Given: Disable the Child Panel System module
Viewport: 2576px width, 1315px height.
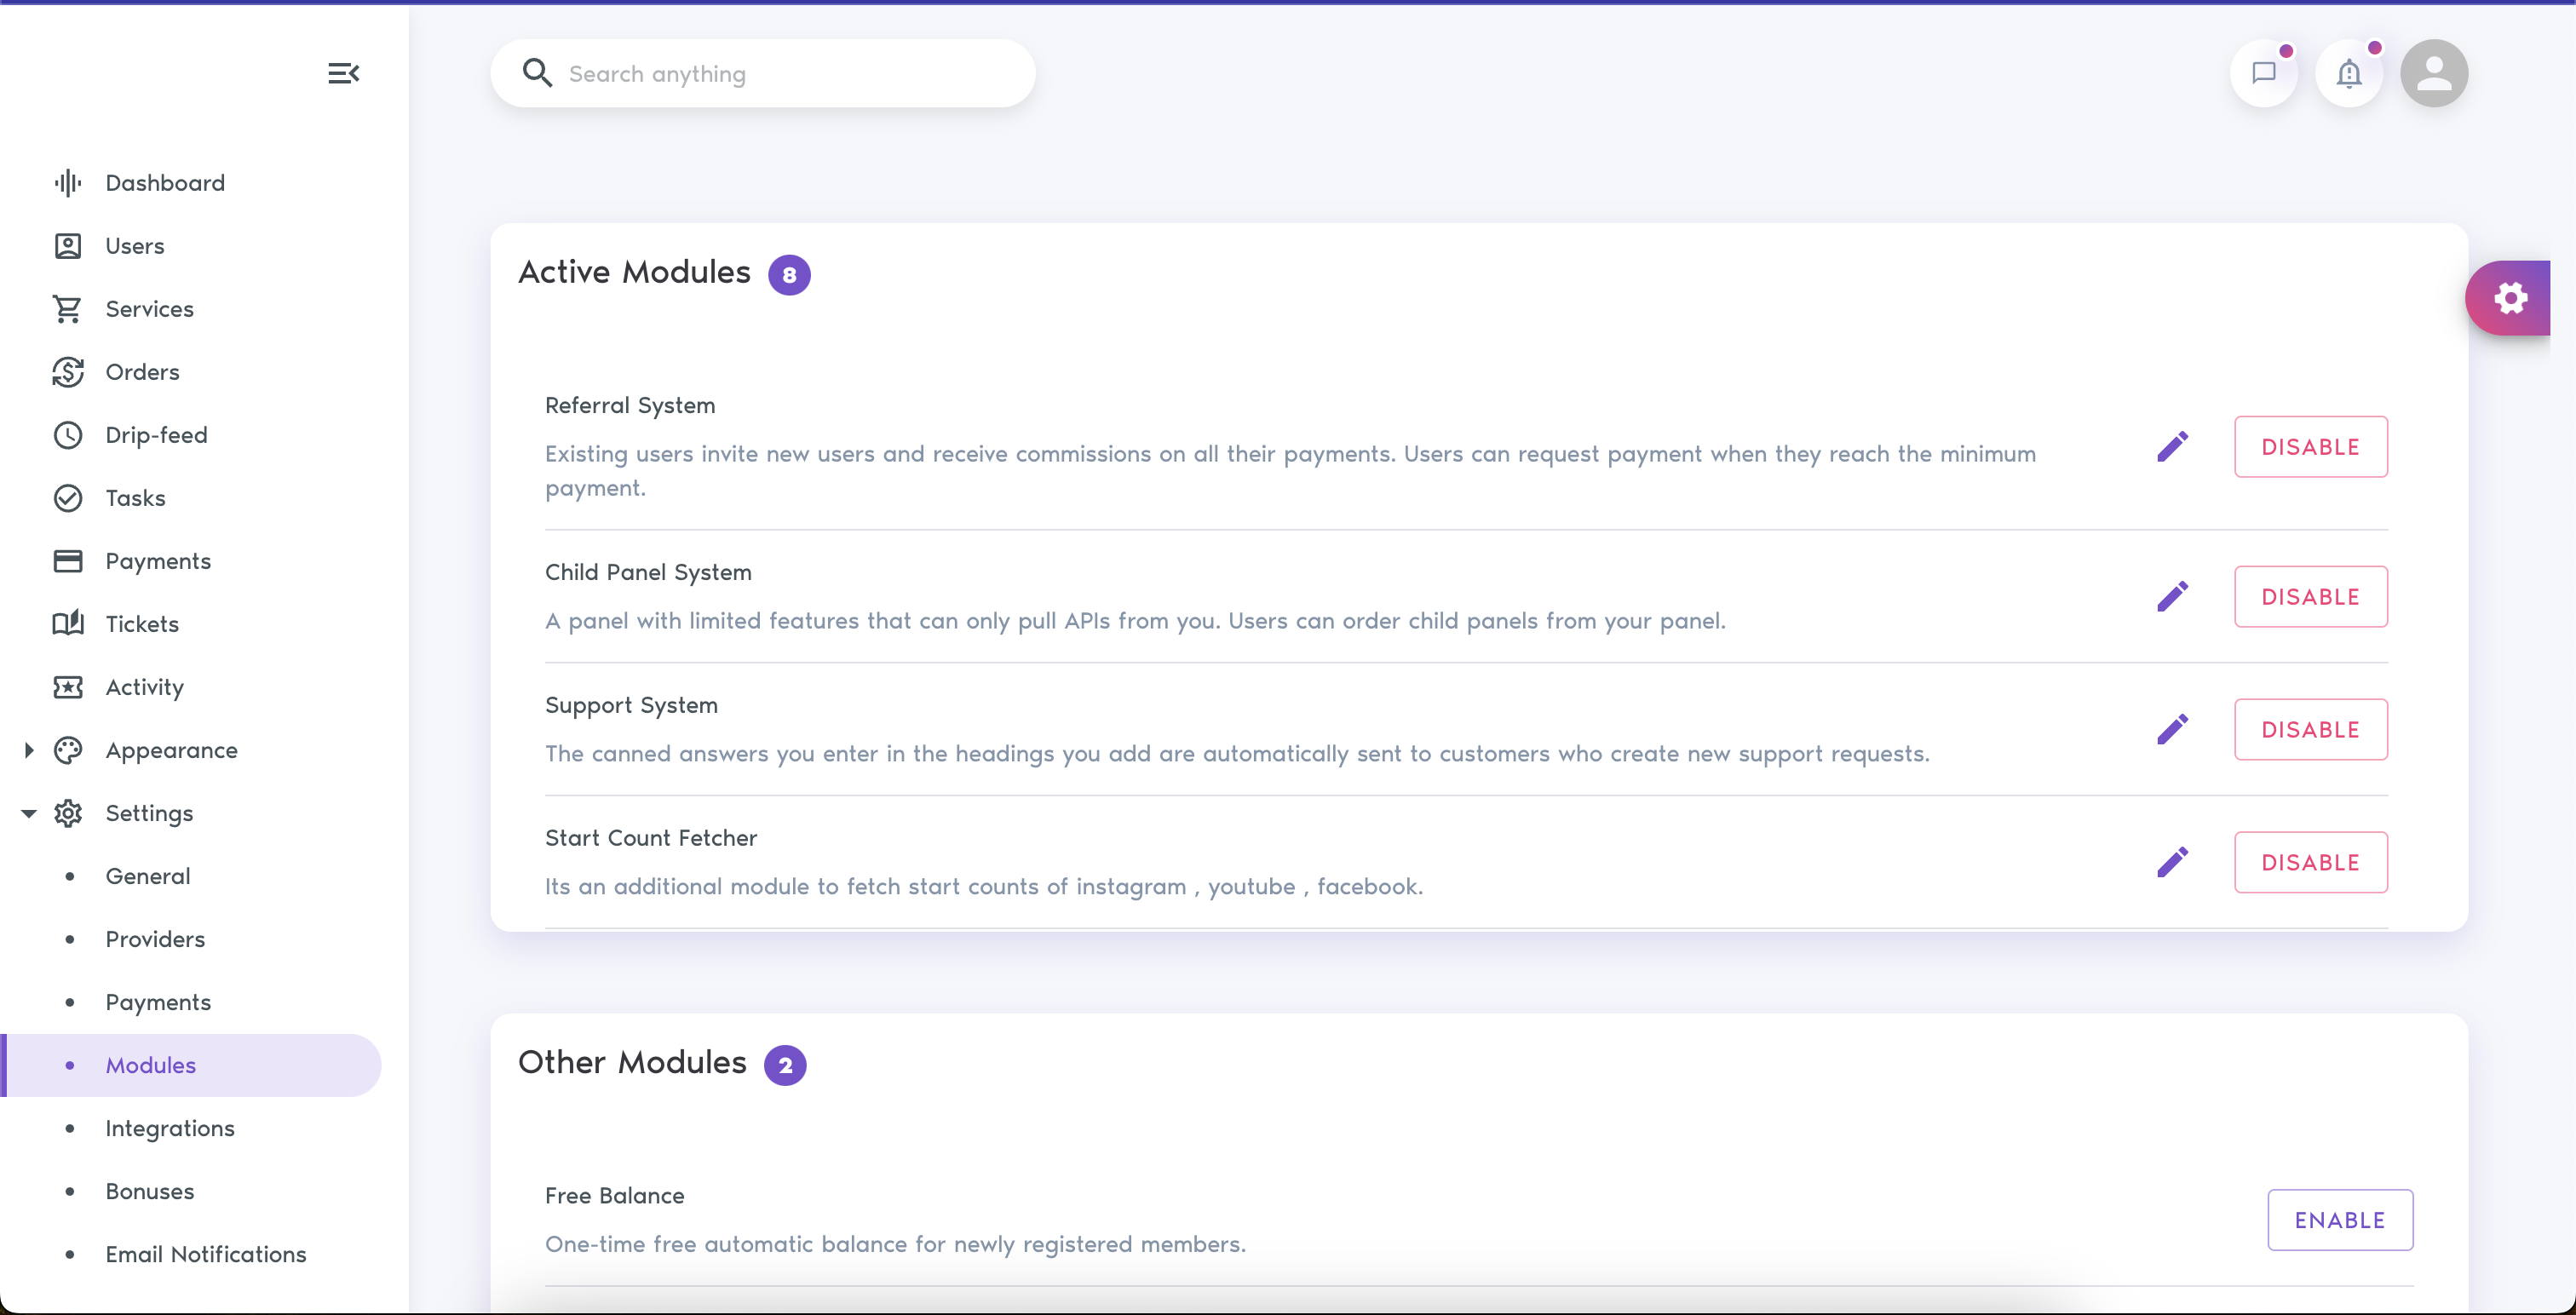Looking at the screenshot, I should [x=2310, y=596].
